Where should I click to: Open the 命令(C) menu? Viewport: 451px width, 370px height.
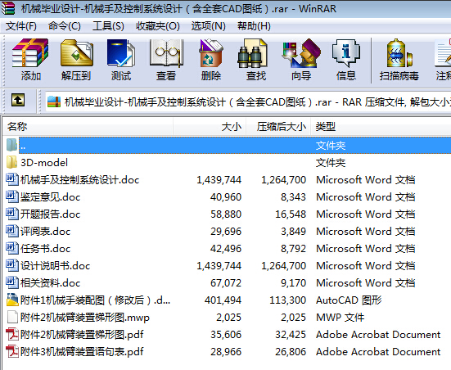click(x=65, y=26)
